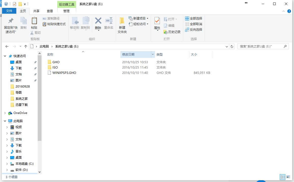Open the 修改日期 column dropdown arrow

152,54
